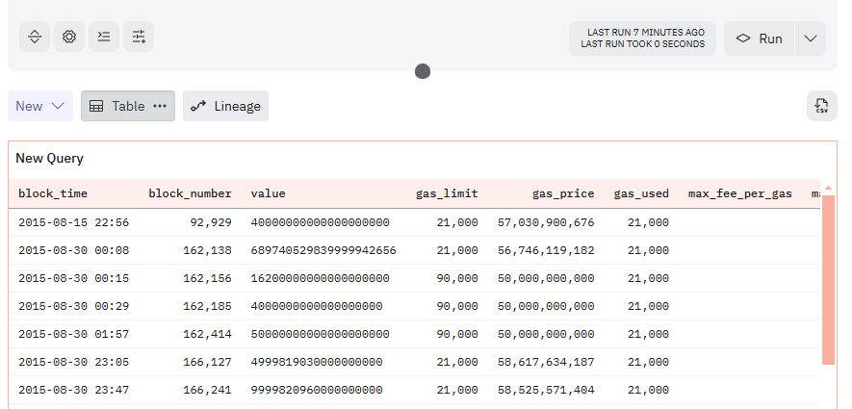Open the Run options dropdown arrow
Screen dimensions: 852x409
click(x=811, y=38)
